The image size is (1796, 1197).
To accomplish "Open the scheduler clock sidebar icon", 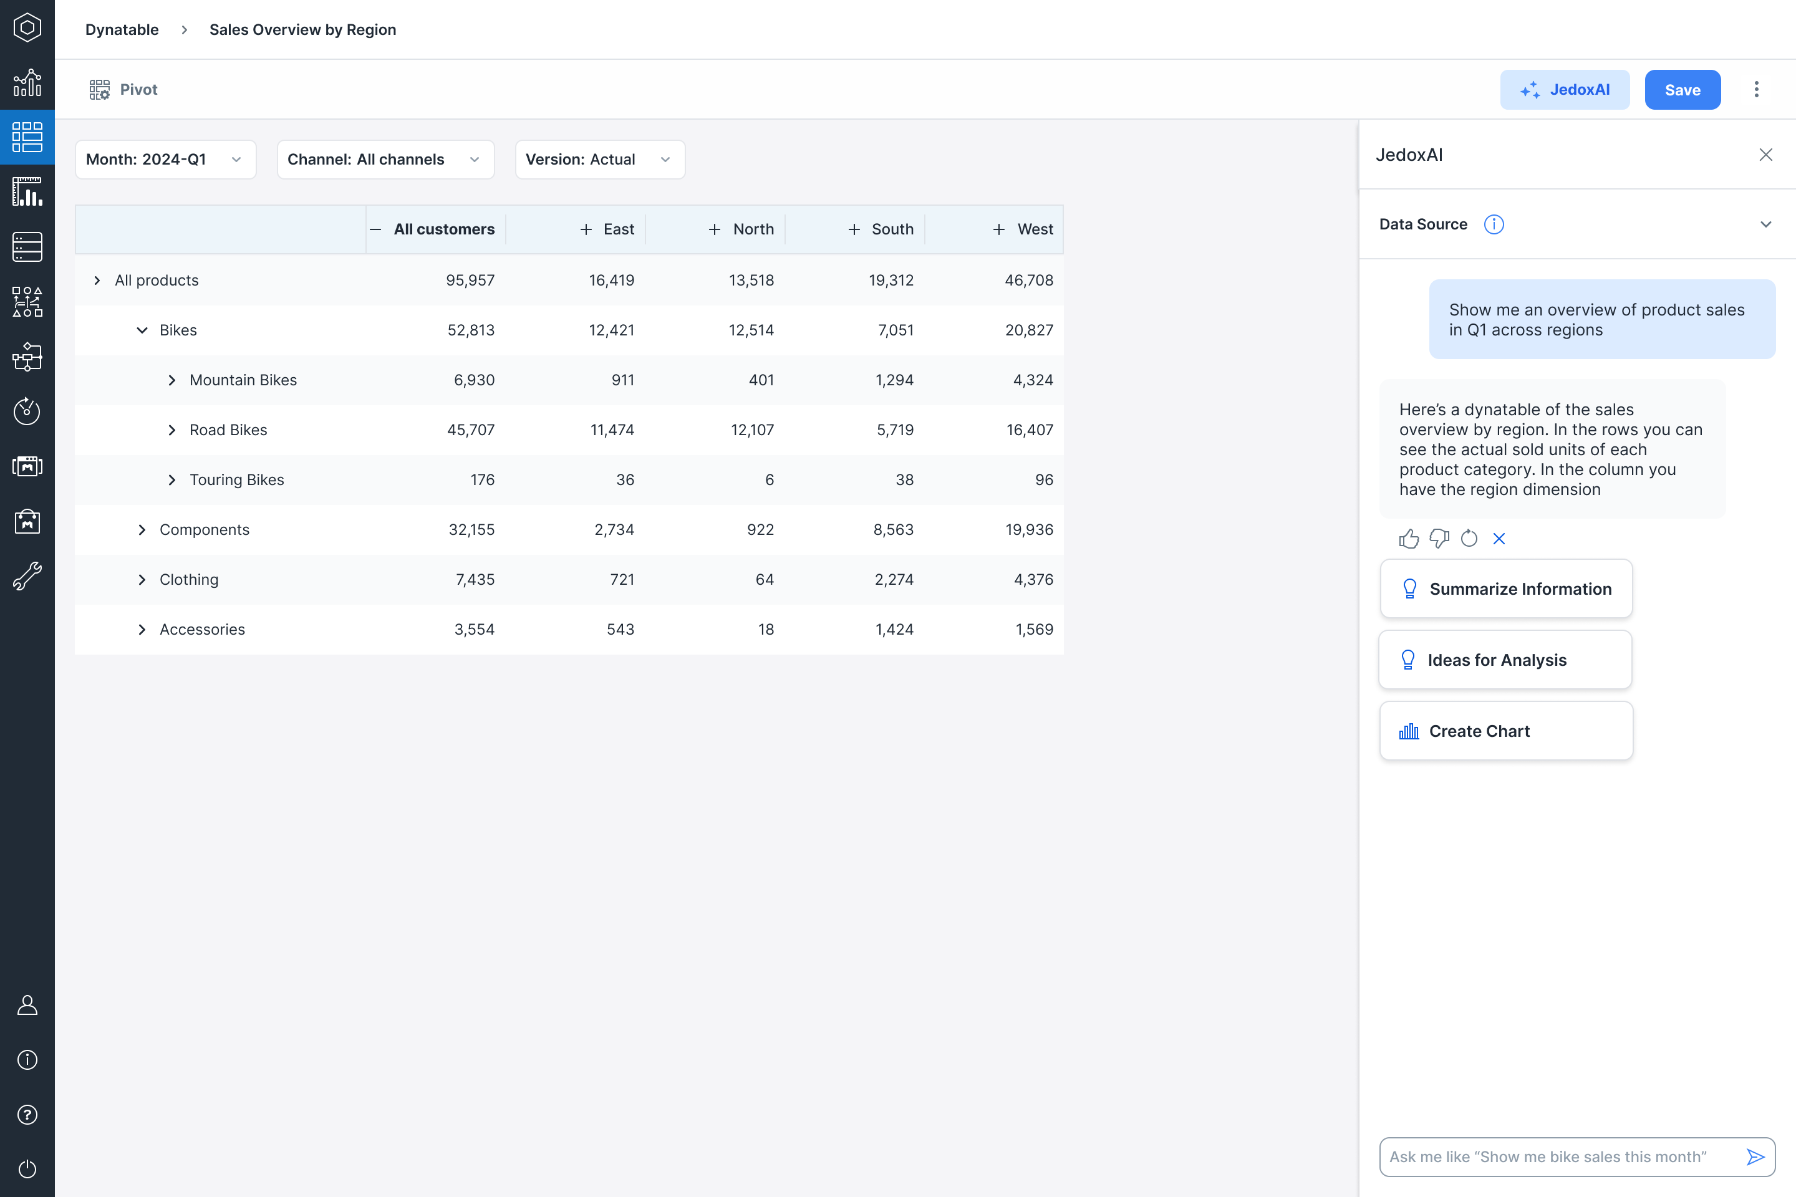I will (27, 411).
